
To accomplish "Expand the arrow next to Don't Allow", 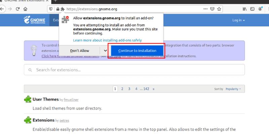I will [x=105, y=51].
